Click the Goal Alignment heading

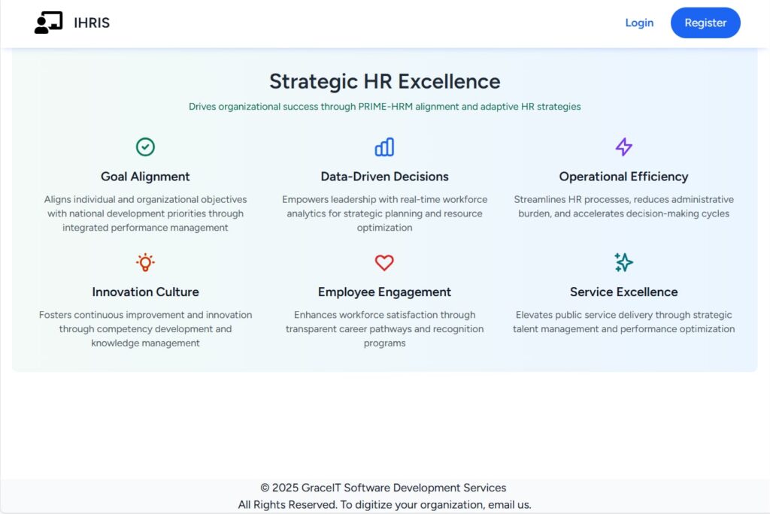pos(145,177)
